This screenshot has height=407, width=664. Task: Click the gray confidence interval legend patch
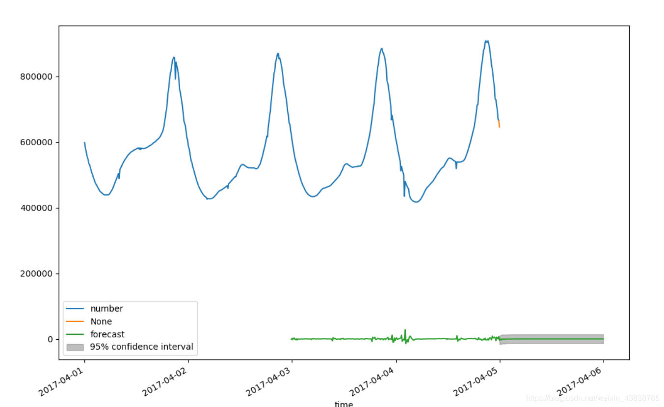click(x=75, y=347)
